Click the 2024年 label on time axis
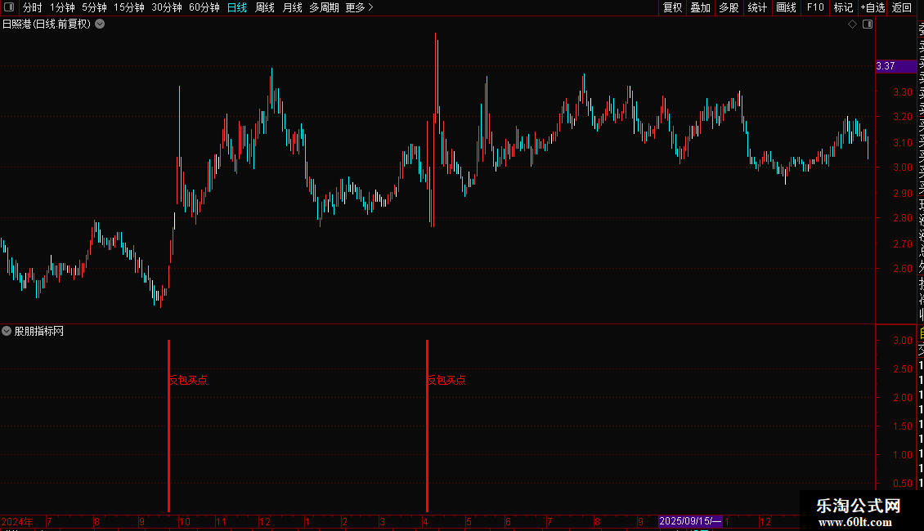924x531 pixels. pos(17,521)
